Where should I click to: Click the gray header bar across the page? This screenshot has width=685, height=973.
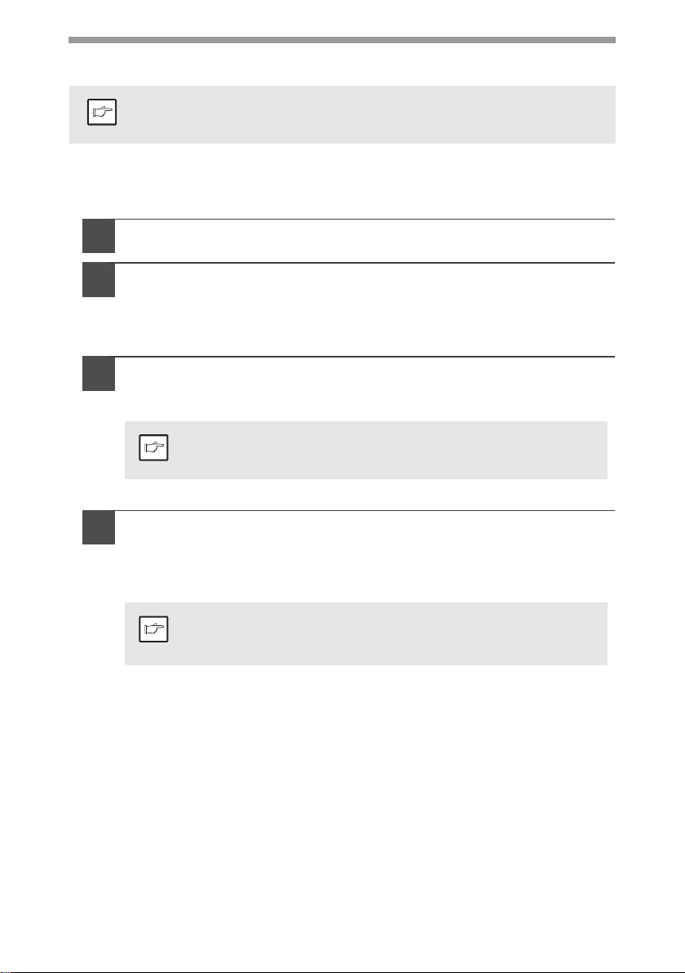tap(342, 40)
